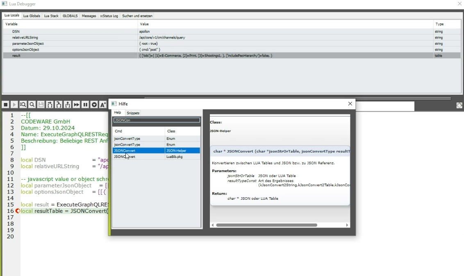Click the magnifier Search icon in the toolbar
This screenshot has height=276, width=464.
point(32,105)
